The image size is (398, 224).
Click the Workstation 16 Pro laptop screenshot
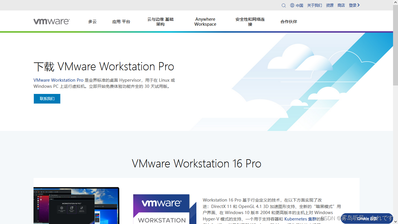pos(77,206)
